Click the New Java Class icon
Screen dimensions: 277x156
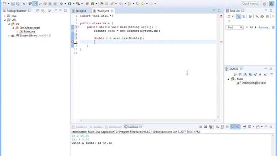point(93,3)
